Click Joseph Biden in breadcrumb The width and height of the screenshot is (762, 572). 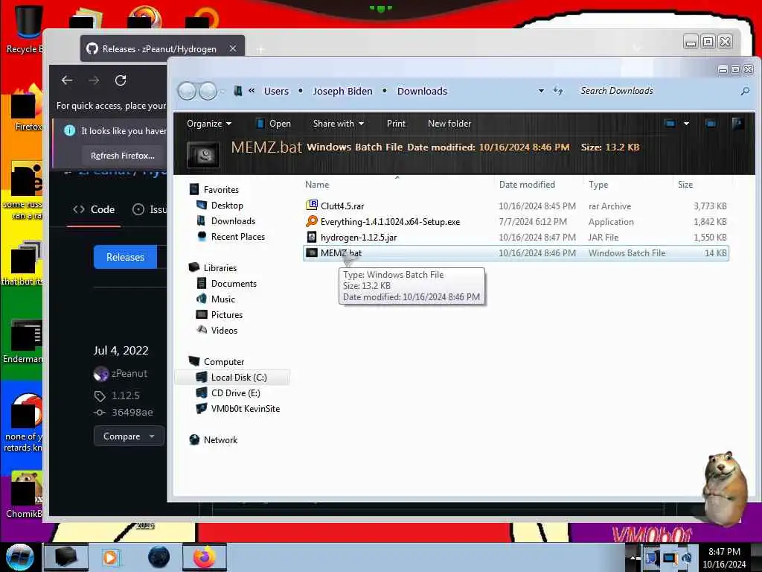pyautogui.click(x=342, y=91)
